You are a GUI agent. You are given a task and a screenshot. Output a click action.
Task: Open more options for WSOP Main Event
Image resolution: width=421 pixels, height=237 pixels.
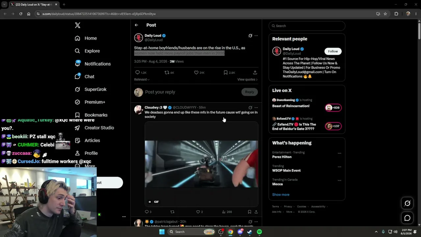point(339,167)
